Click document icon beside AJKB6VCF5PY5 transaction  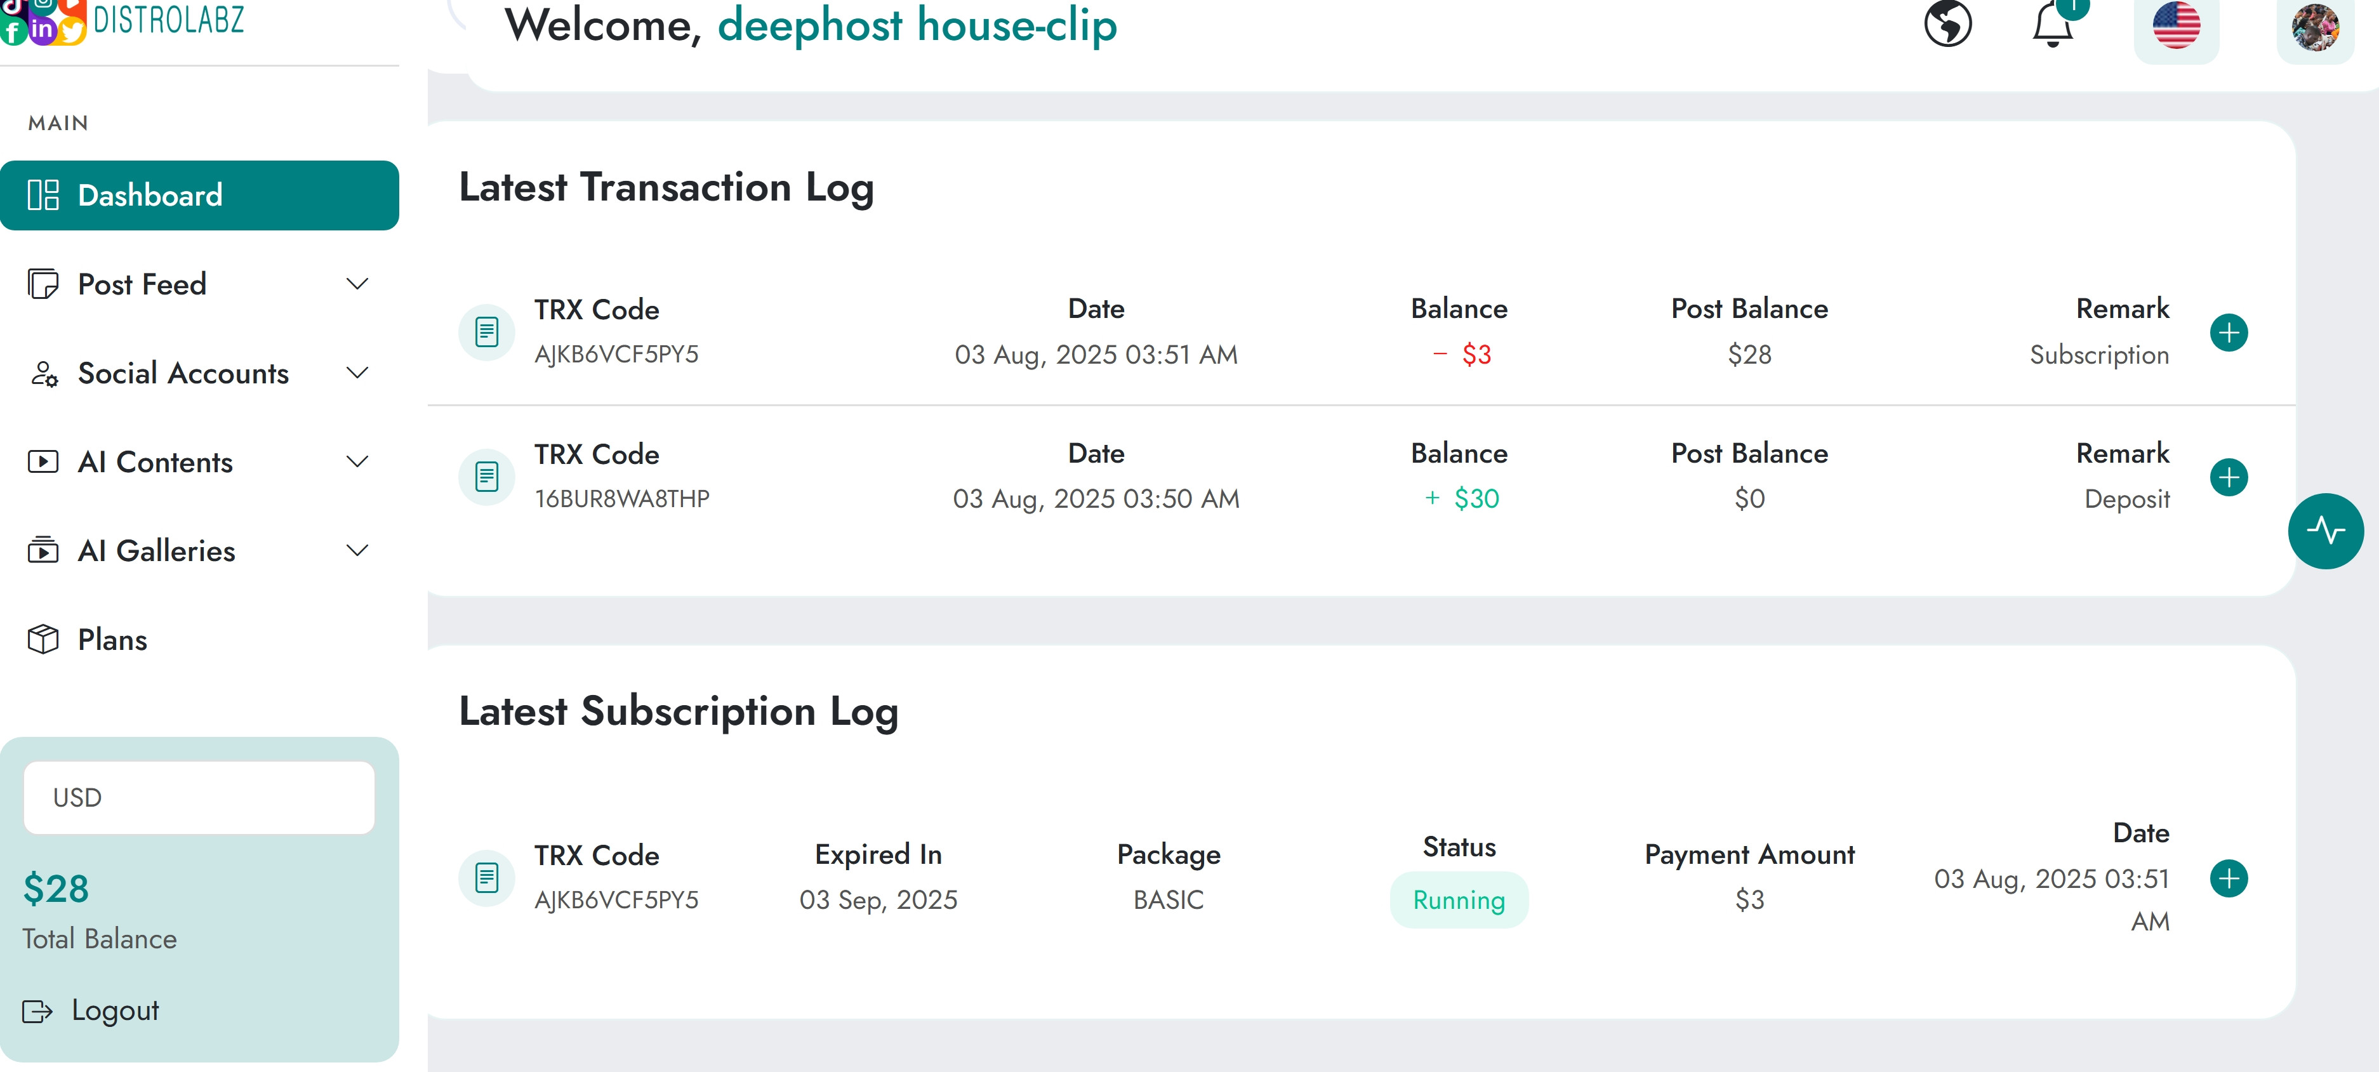[x=487, y=331]
